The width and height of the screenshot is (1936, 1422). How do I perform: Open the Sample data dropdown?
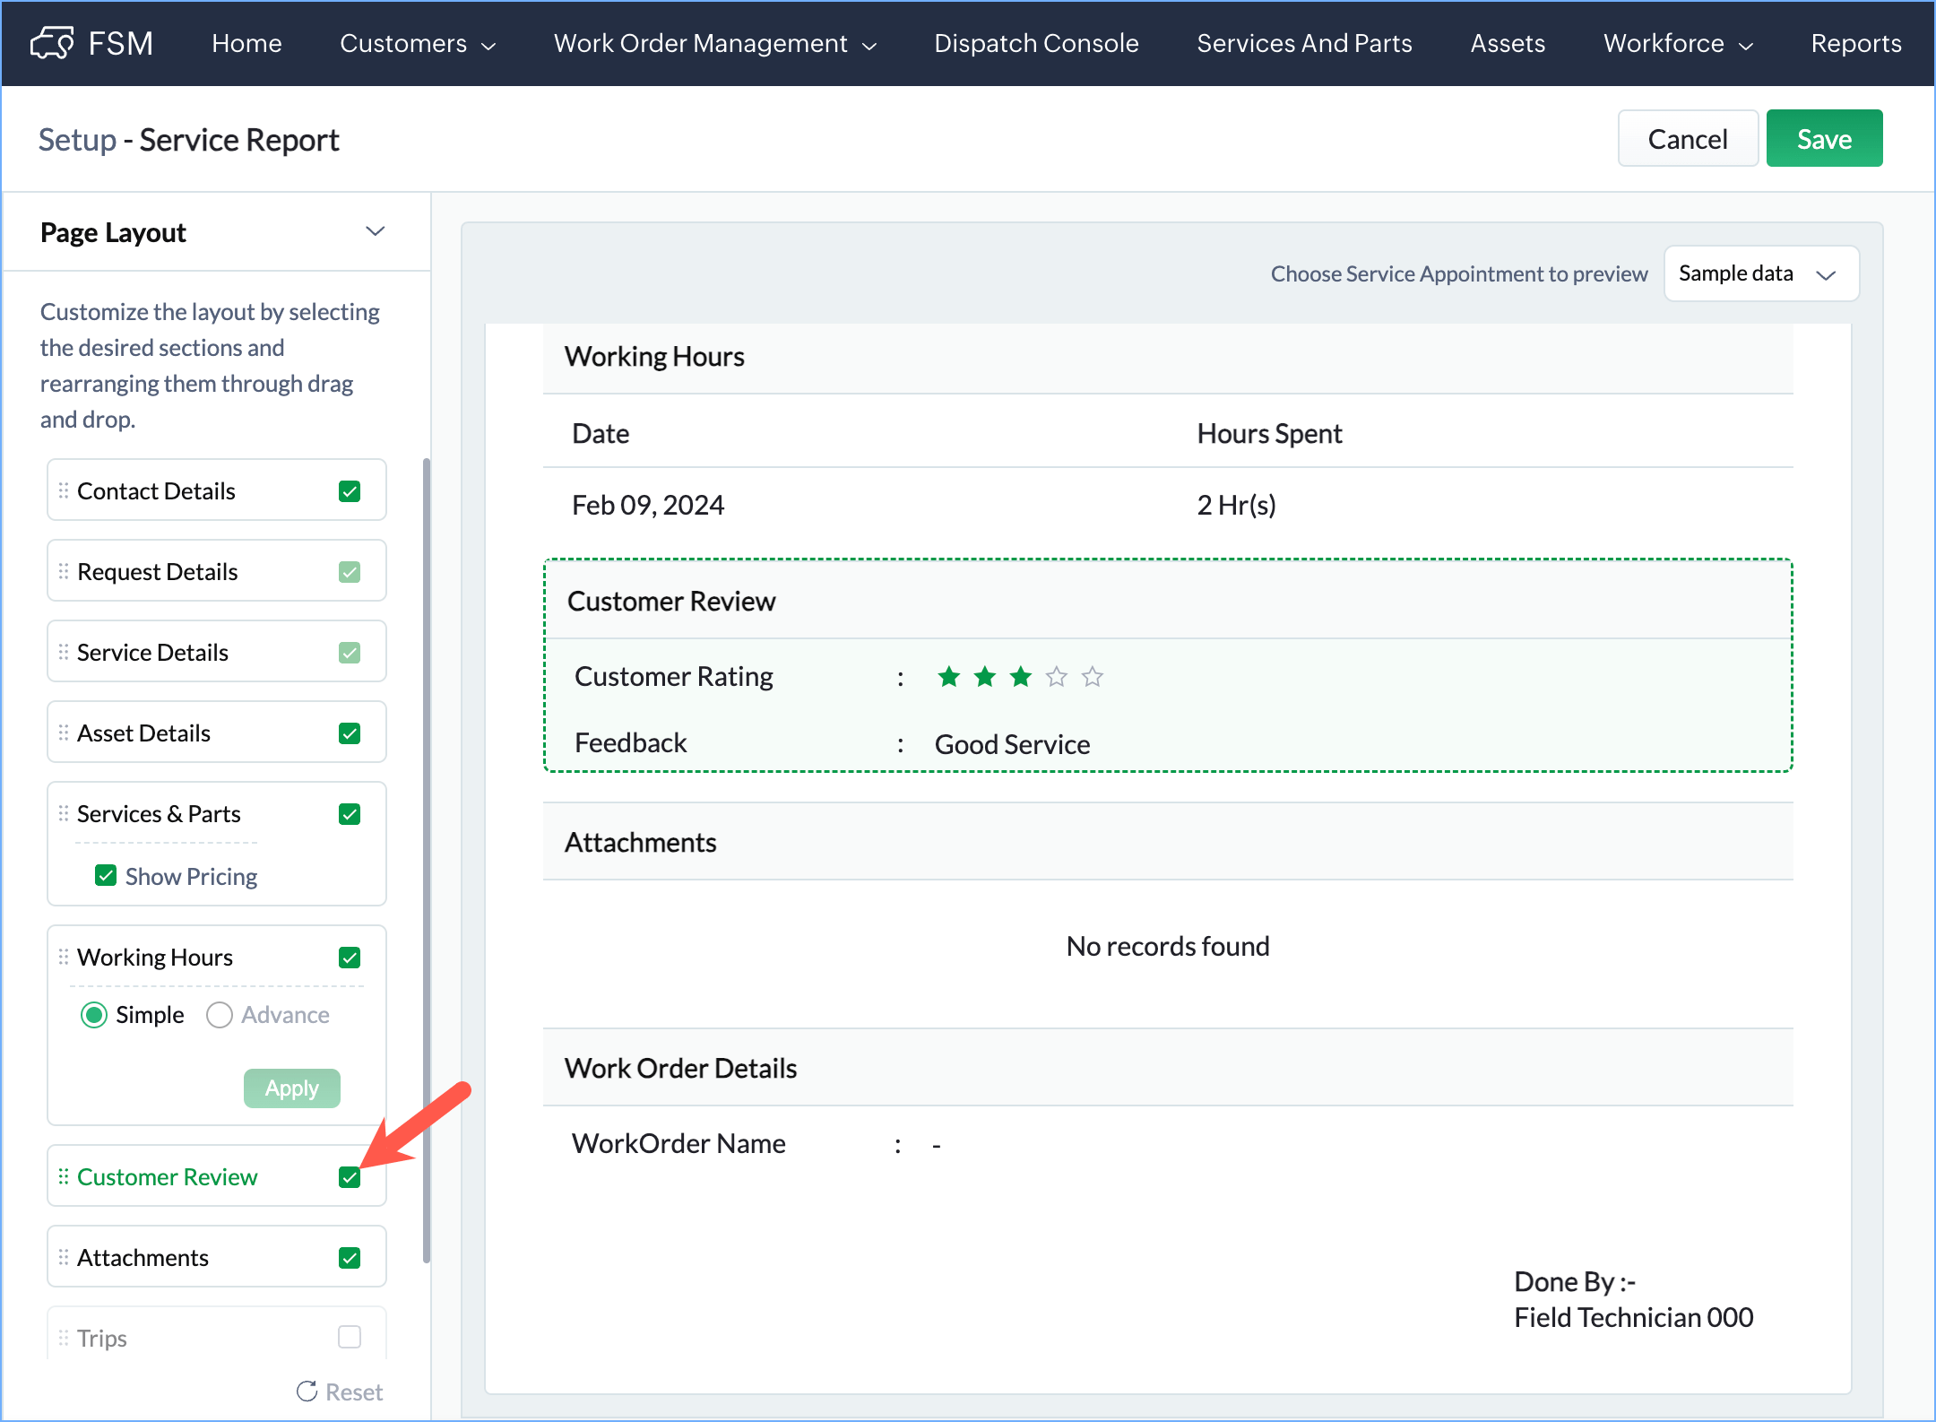1760,273
